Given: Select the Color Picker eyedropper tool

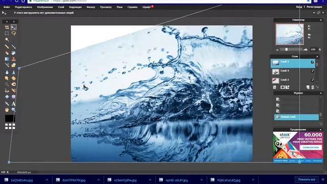Looking at the screenshot, I should pyautogui.click(x=7, y=104).
